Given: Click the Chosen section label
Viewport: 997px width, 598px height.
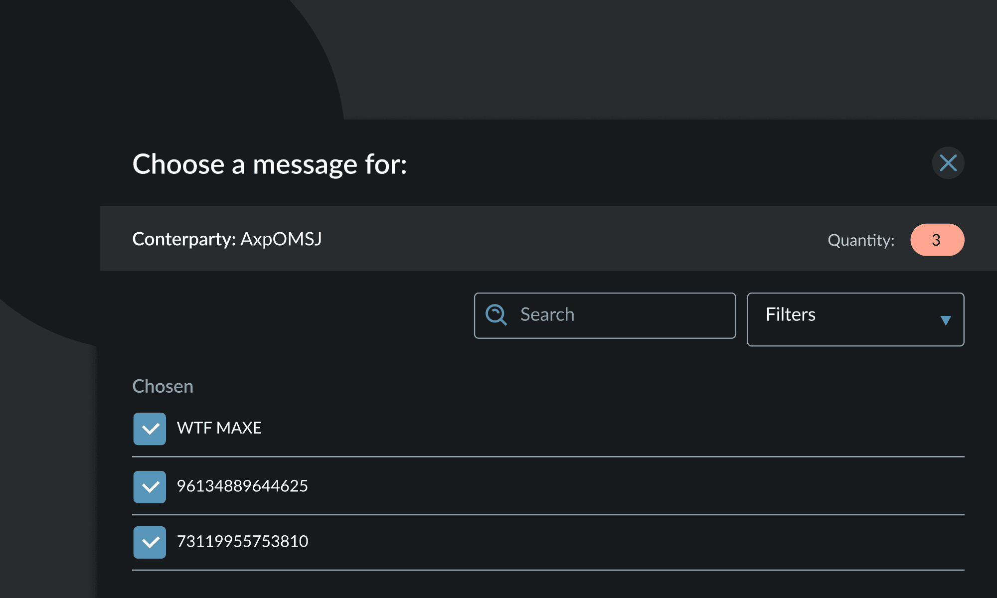Looking at the screenshot, I should [x=163, y=386].
